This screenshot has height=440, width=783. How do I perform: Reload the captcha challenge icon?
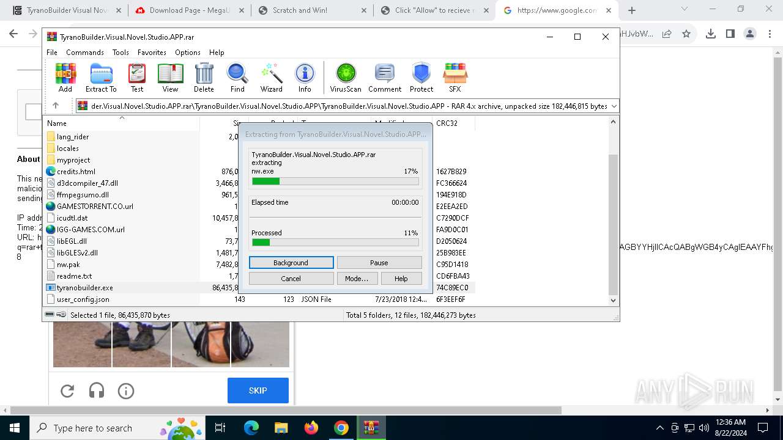pyautogui.click(x=67, y=391)
